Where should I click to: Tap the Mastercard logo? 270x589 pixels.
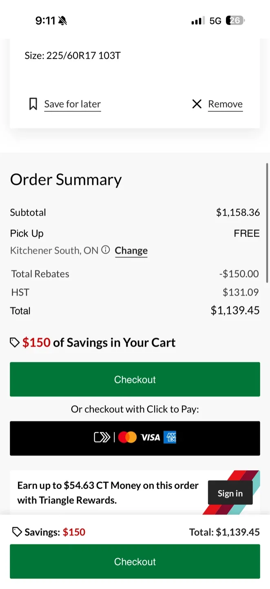coord(127,438)
